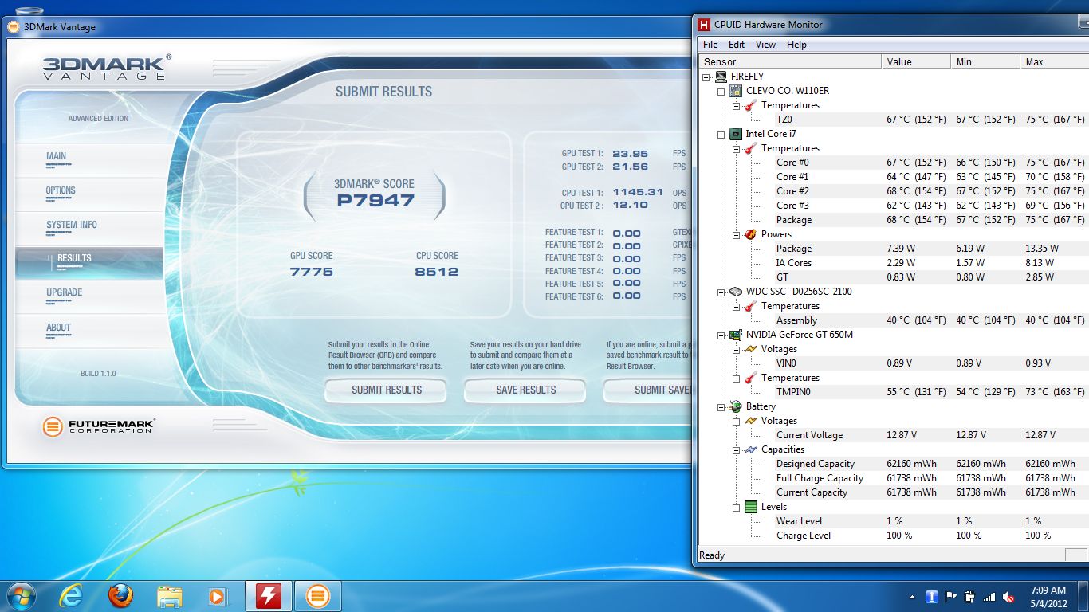Image resolution: width=1089 pixels, height=612 pixels.
Task: Switch to 3DMark Vantage taskbar button
Action: click(317, 596)
